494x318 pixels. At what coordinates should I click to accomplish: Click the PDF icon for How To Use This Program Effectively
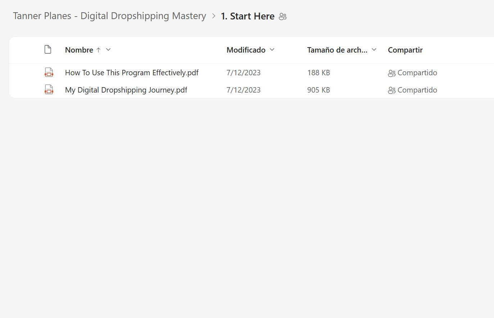pos(49,72)
